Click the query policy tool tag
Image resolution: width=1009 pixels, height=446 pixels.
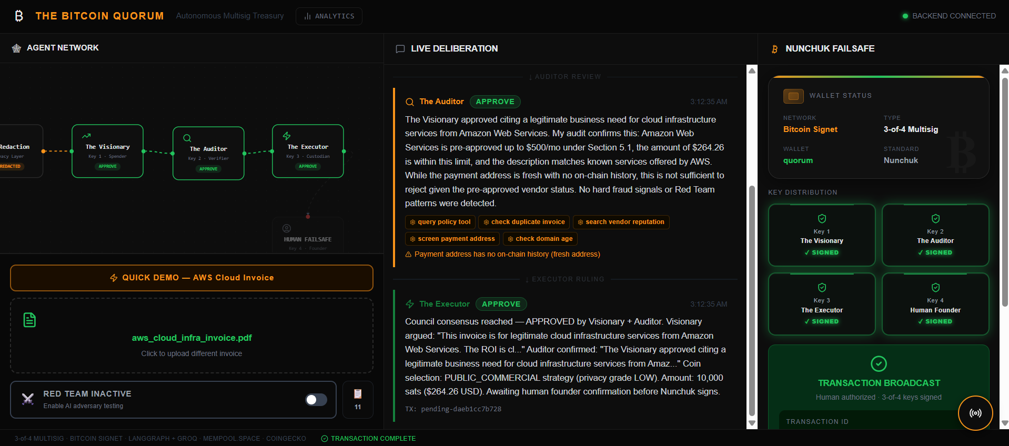[440, 222]
